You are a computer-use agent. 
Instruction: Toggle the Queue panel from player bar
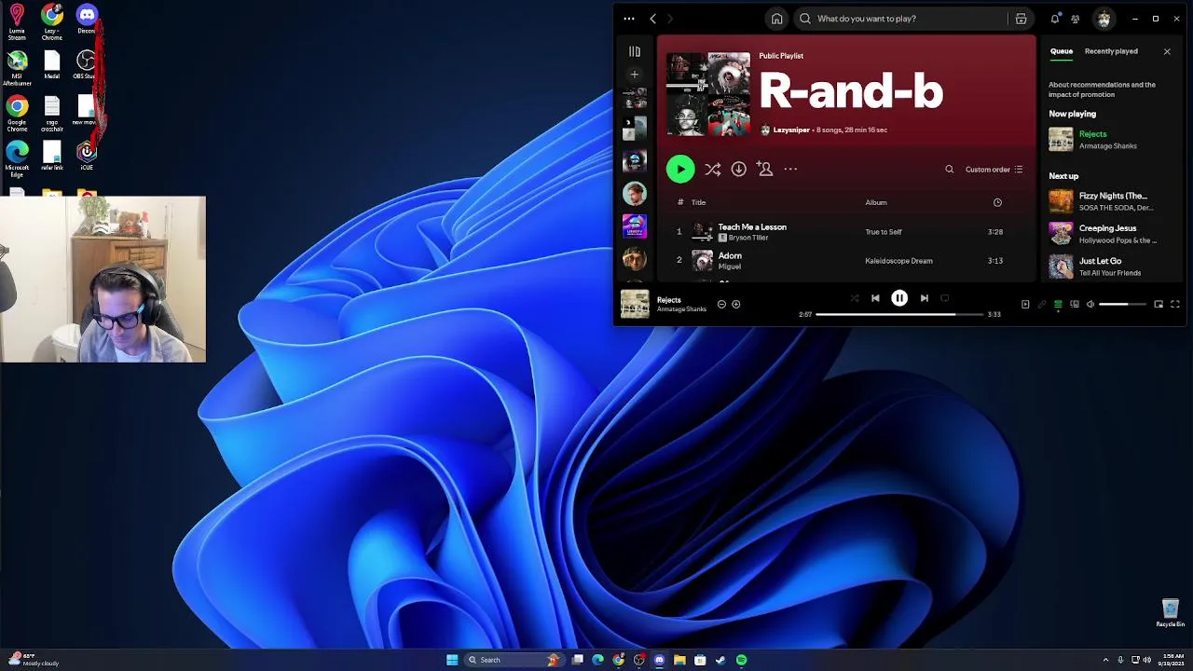tap(1058, 304)
